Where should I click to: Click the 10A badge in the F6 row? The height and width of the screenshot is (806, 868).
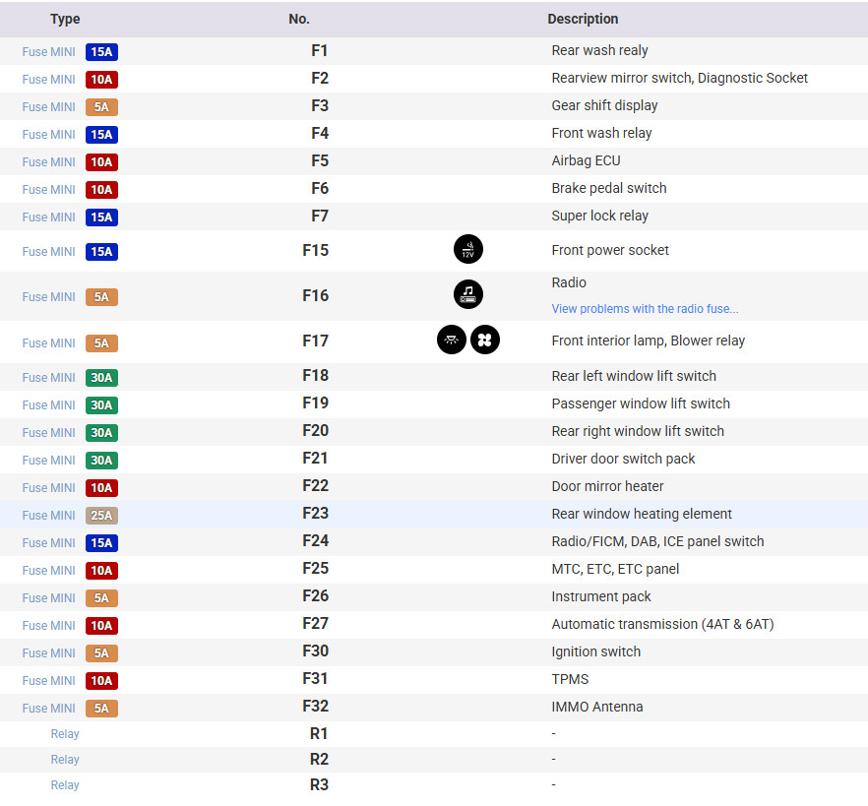pos(102,190)
